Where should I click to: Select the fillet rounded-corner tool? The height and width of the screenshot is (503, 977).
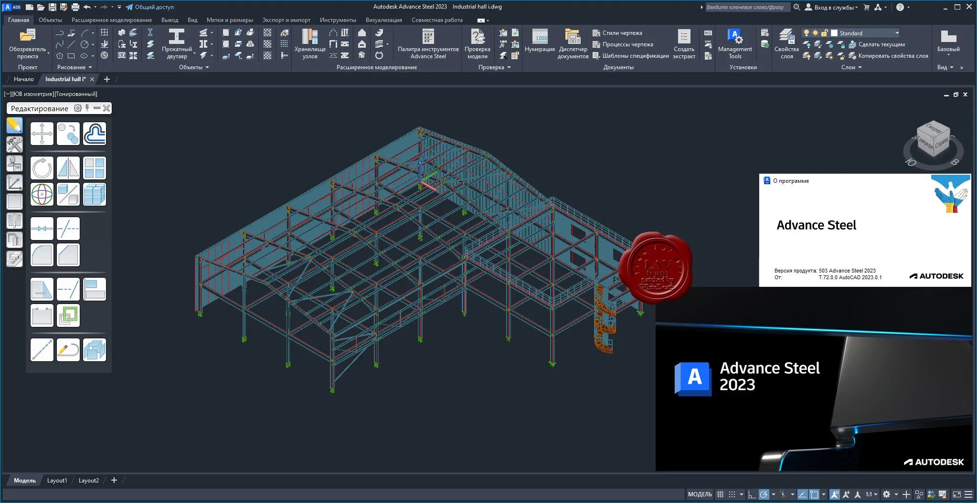42,255
